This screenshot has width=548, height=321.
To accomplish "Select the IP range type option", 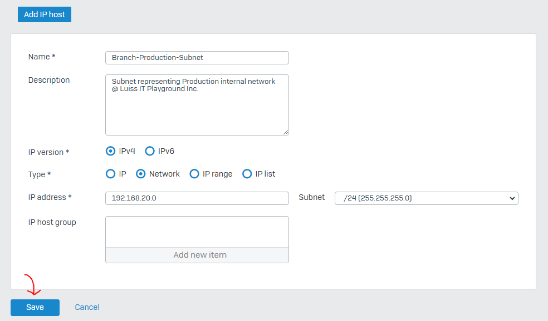I will point(194,174).
